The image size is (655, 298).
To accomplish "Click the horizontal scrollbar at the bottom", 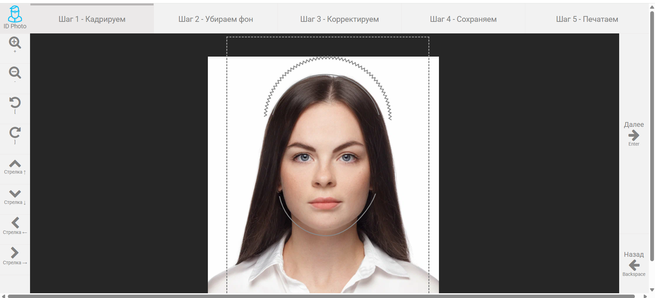I will coord(321,296).
